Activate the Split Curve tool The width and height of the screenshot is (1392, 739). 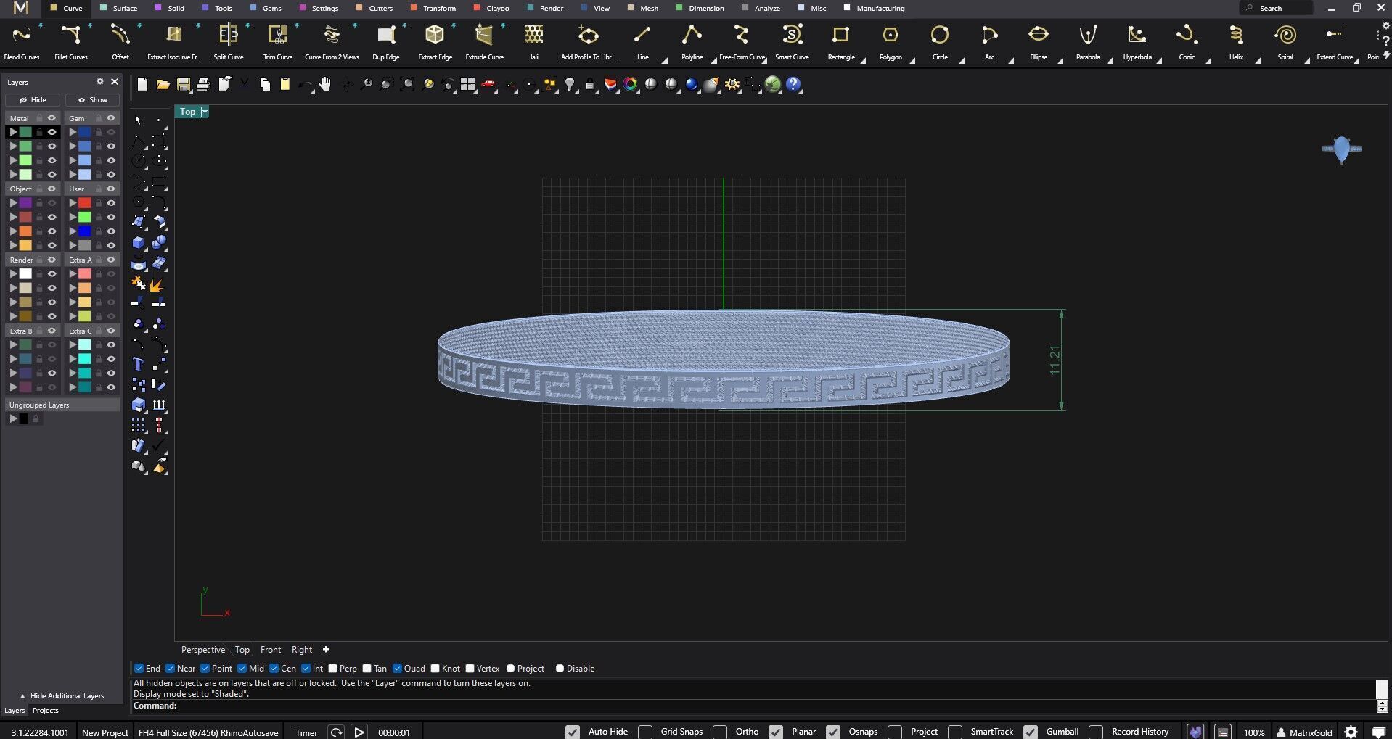coord(228,42)
